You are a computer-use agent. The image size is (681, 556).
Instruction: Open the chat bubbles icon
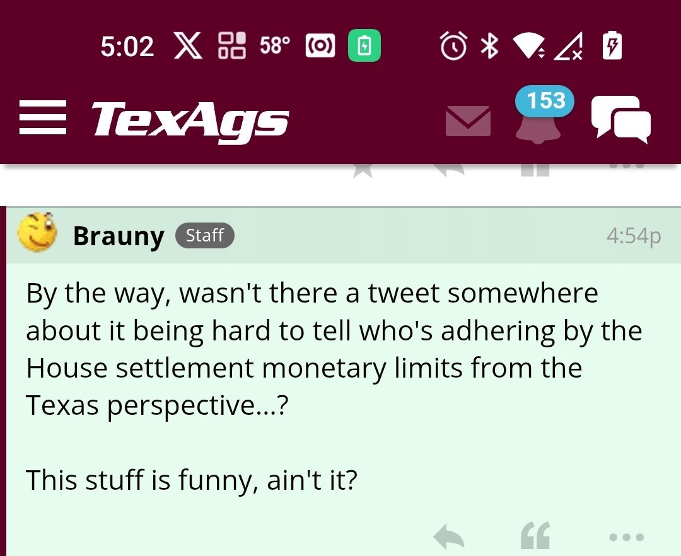click(620, 119)
